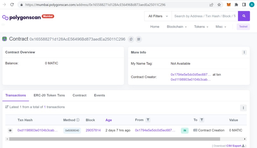Expand the Tokens menu

[x=201, y=27]
